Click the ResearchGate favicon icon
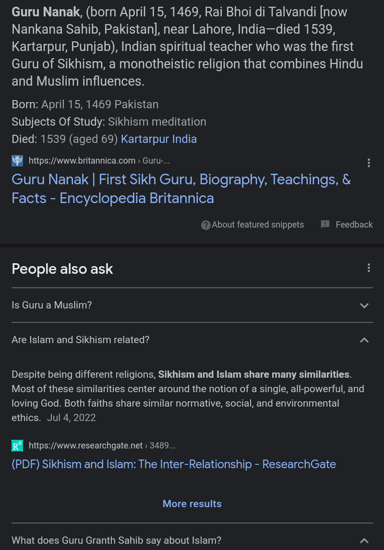 [17, 446]
